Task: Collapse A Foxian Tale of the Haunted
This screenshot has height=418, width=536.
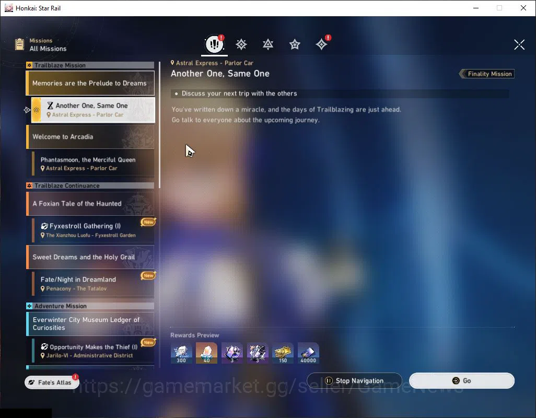Action: 90,204
